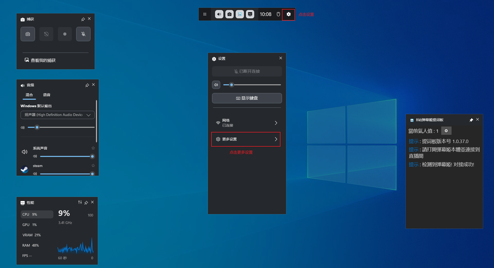Favorite the 系统声音 audio entry star
Screen dimensions: 494x268
(x=93, y=148)
